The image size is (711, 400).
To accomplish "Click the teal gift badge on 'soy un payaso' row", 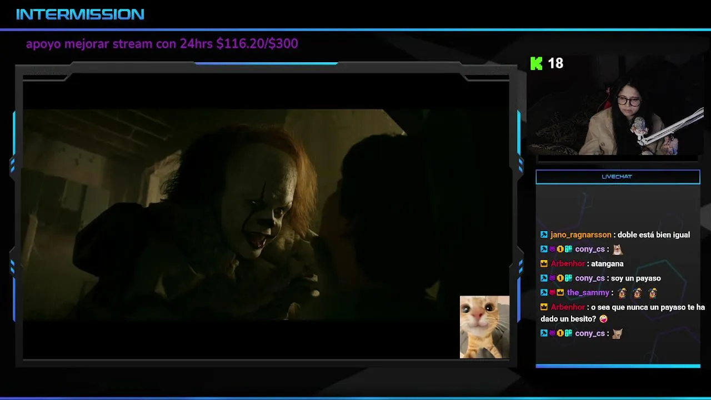I will click(568, 278).
